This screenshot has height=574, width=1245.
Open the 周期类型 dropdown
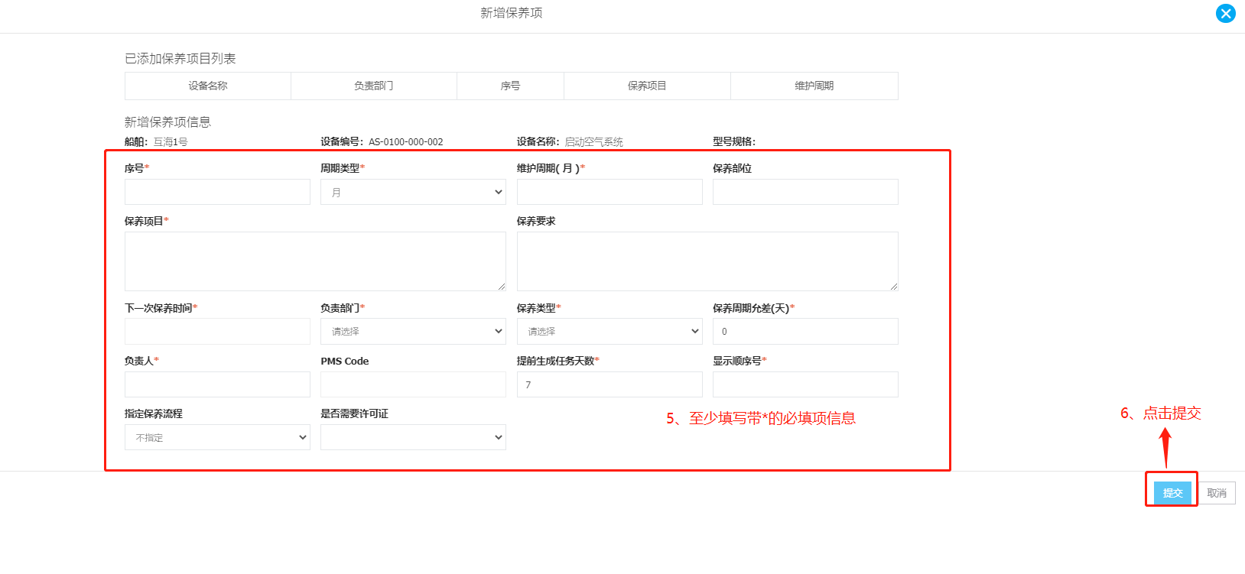(x=413, y=192)
